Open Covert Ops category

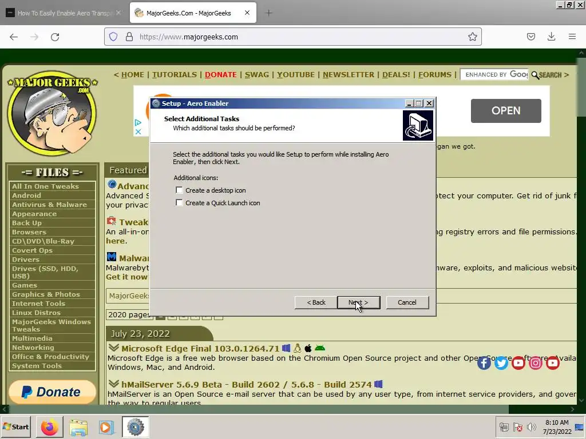32,250
